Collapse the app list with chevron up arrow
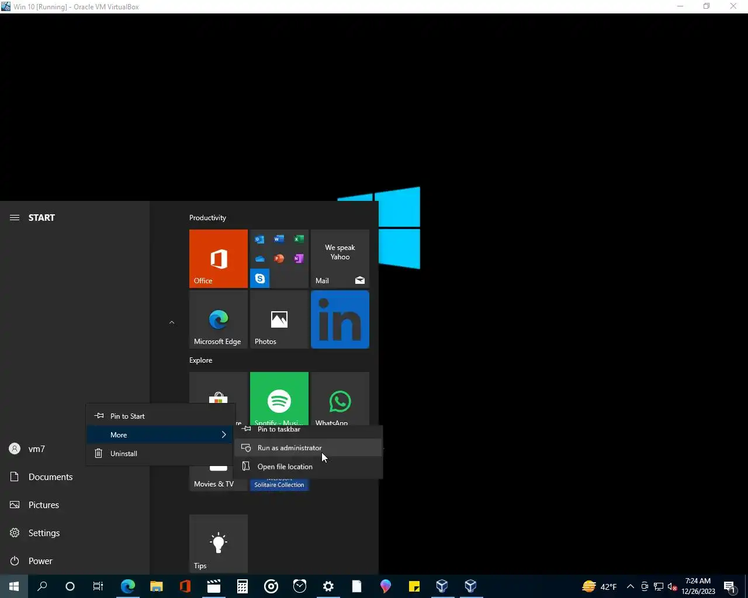Screen dimensions: 748x598 click(172, 322)
